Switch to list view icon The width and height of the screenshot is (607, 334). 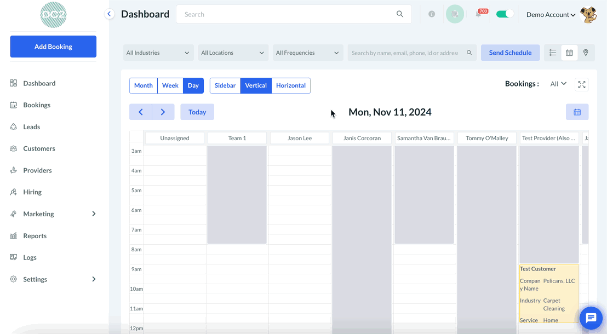point(553,53)
